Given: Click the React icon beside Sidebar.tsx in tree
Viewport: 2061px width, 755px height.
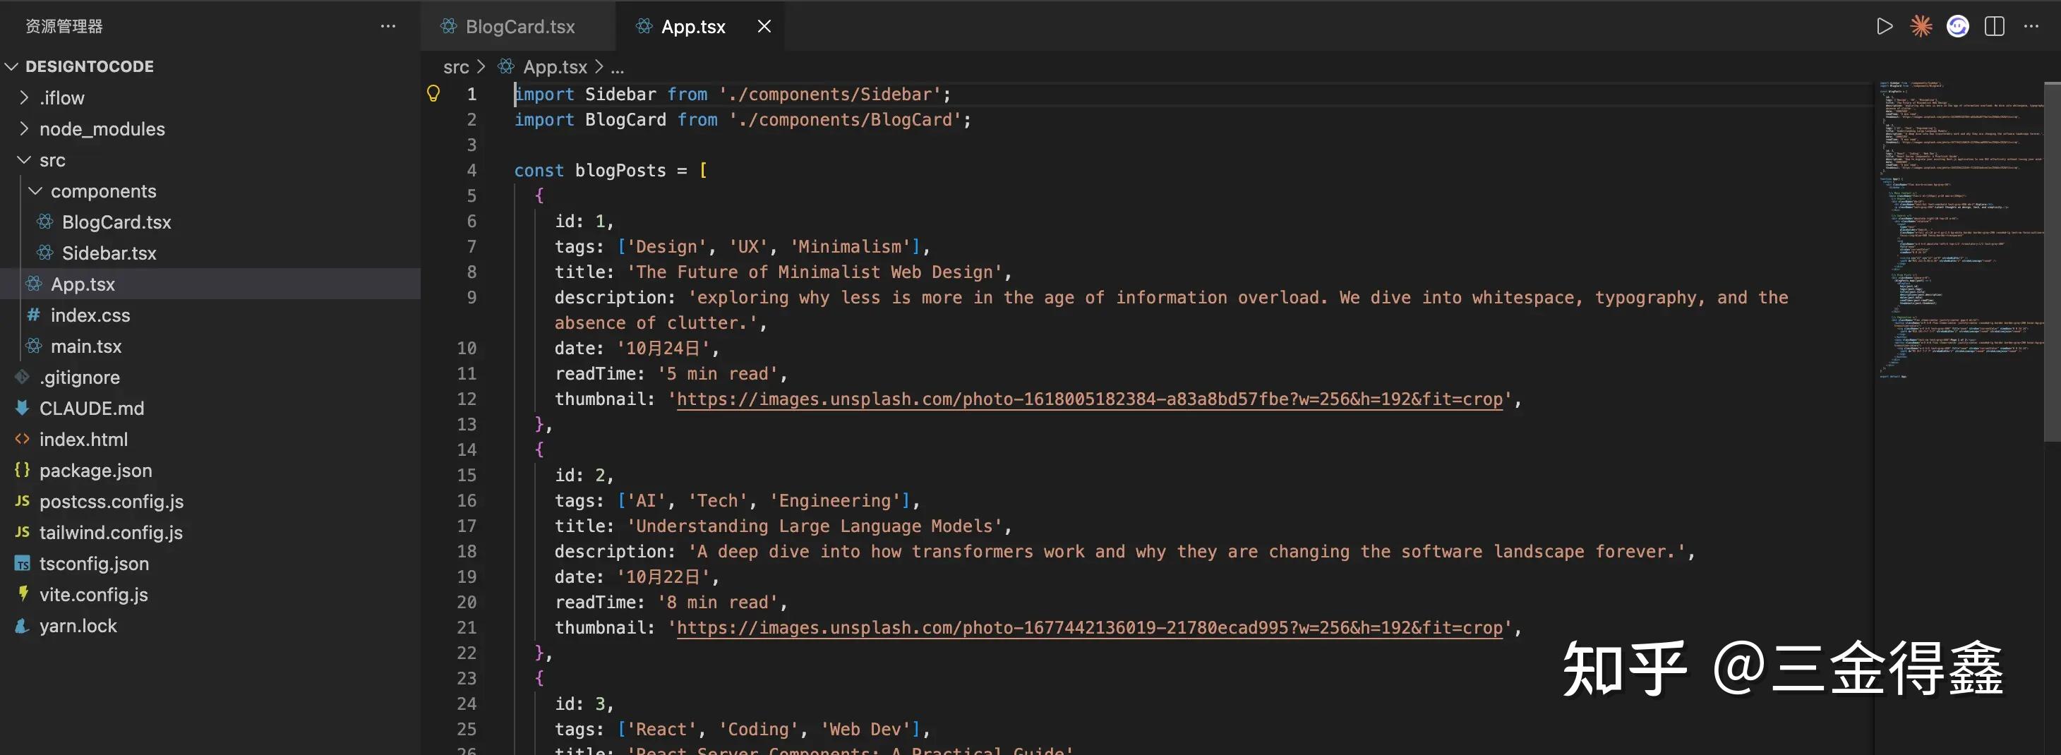Looking at the screenshot, I should coord(44,253).
